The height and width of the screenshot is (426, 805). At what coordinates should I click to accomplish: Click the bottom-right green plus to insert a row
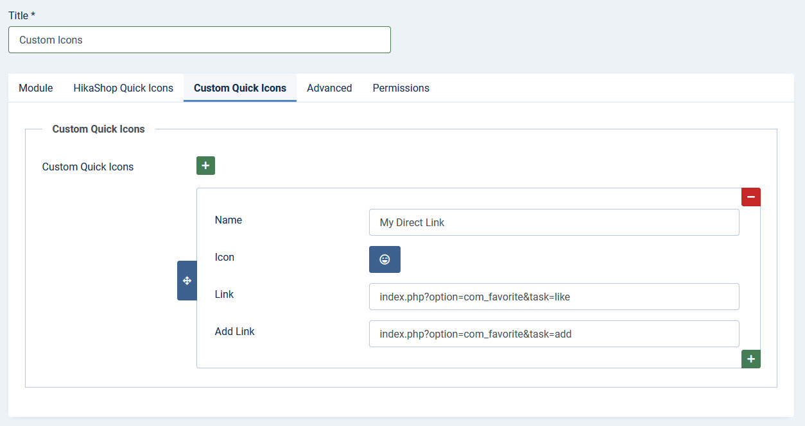[x=750, y=359]
